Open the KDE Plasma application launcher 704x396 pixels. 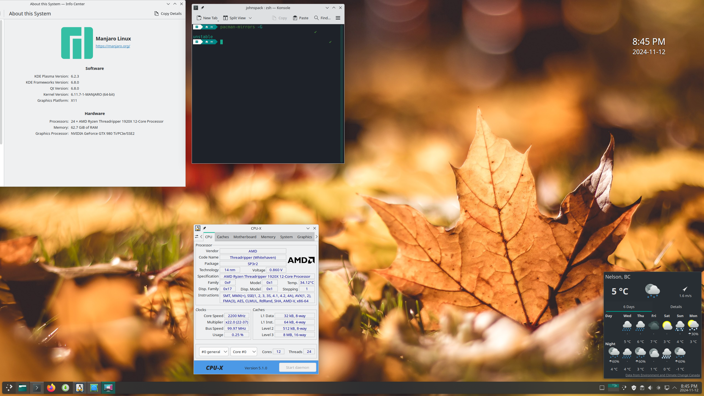coord(9,388)
